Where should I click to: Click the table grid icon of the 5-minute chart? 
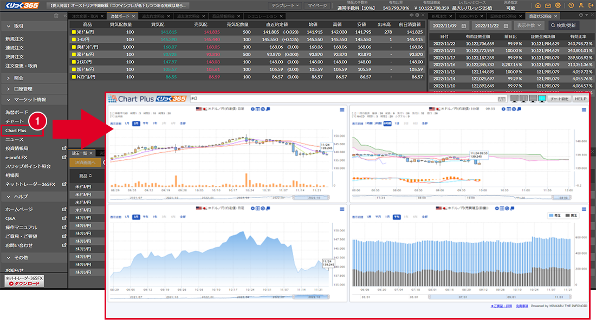click(509, 109)
